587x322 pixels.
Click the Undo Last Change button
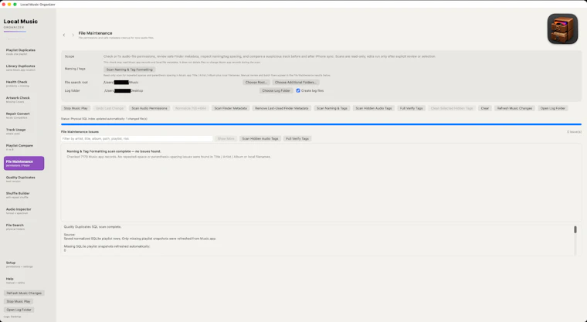coord(110,108)
